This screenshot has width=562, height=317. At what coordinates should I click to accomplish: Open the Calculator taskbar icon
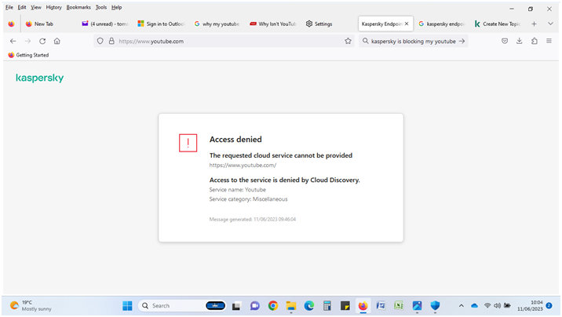point(327,305)
